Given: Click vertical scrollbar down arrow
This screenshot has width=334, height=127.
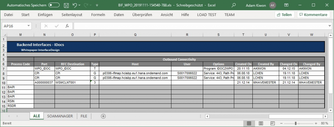Looking at the screenshot, I should pos(330,110).
